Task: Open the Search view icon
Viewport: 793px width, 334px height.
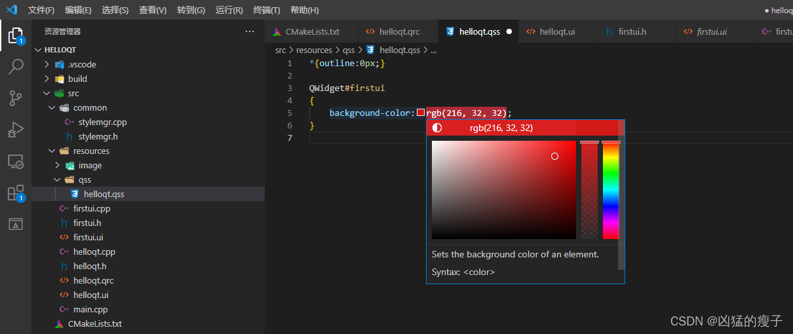Action: pos(16,67)
